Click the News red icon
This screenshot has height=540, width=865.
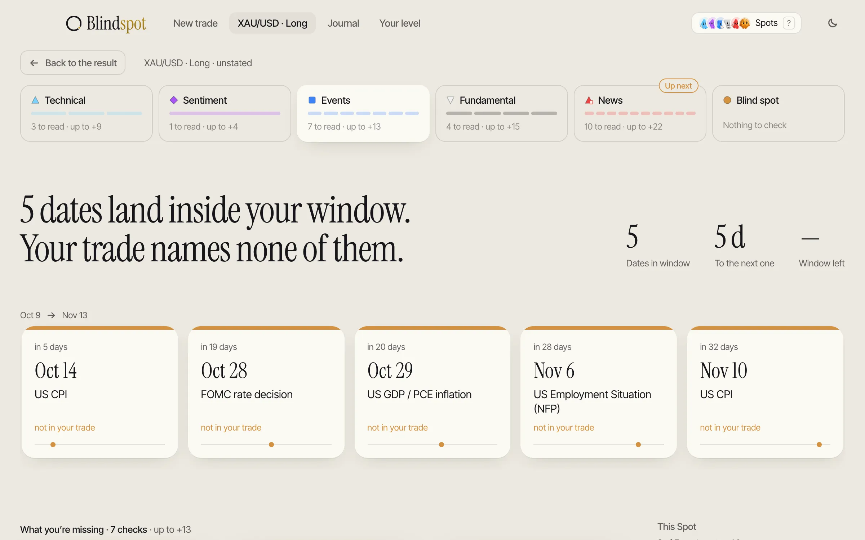point(589,100)
